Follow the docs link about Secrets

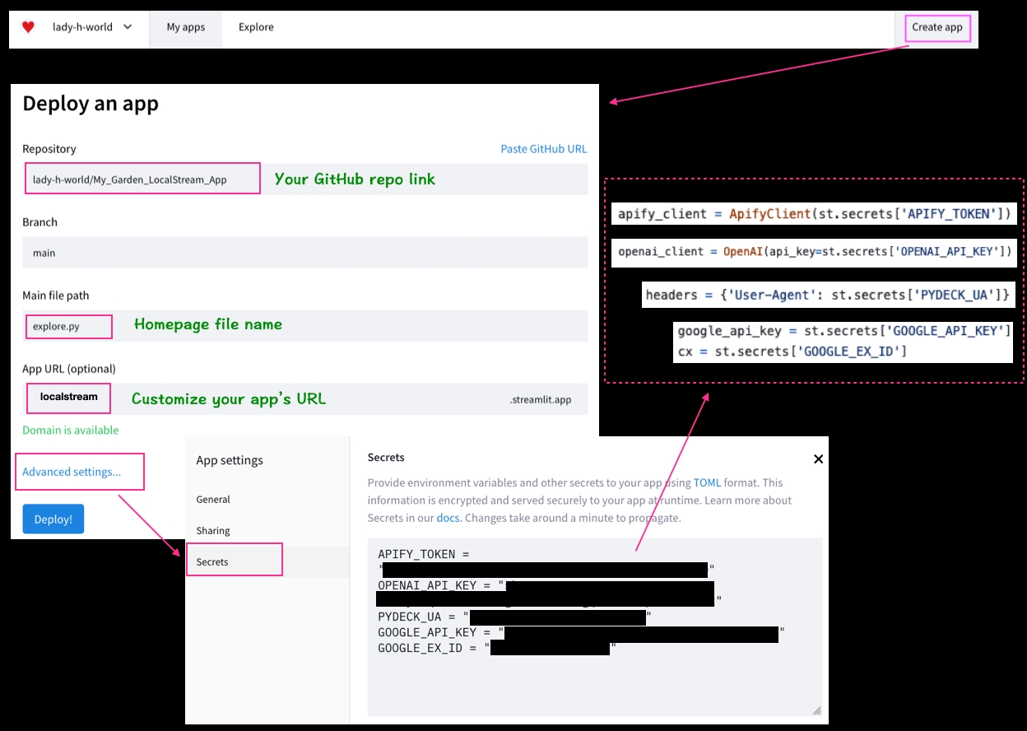448,518
